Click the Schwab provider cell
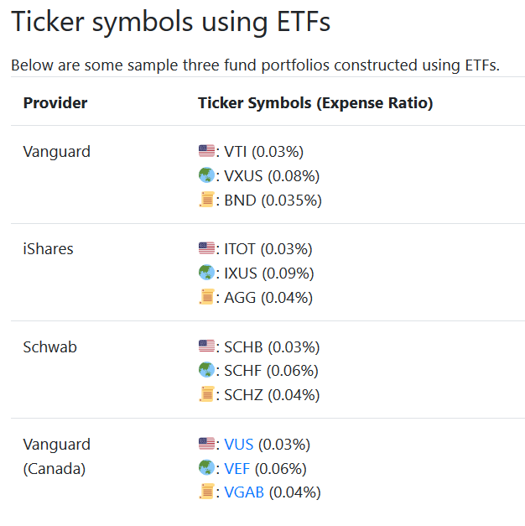 [x=49, y=346]
